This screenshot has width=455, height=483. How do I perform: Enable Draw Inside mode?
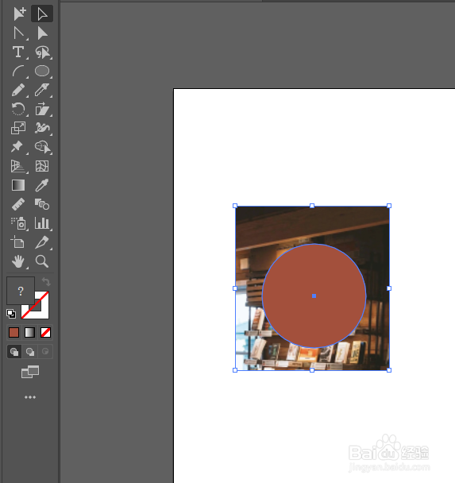[x=45, y=351]
